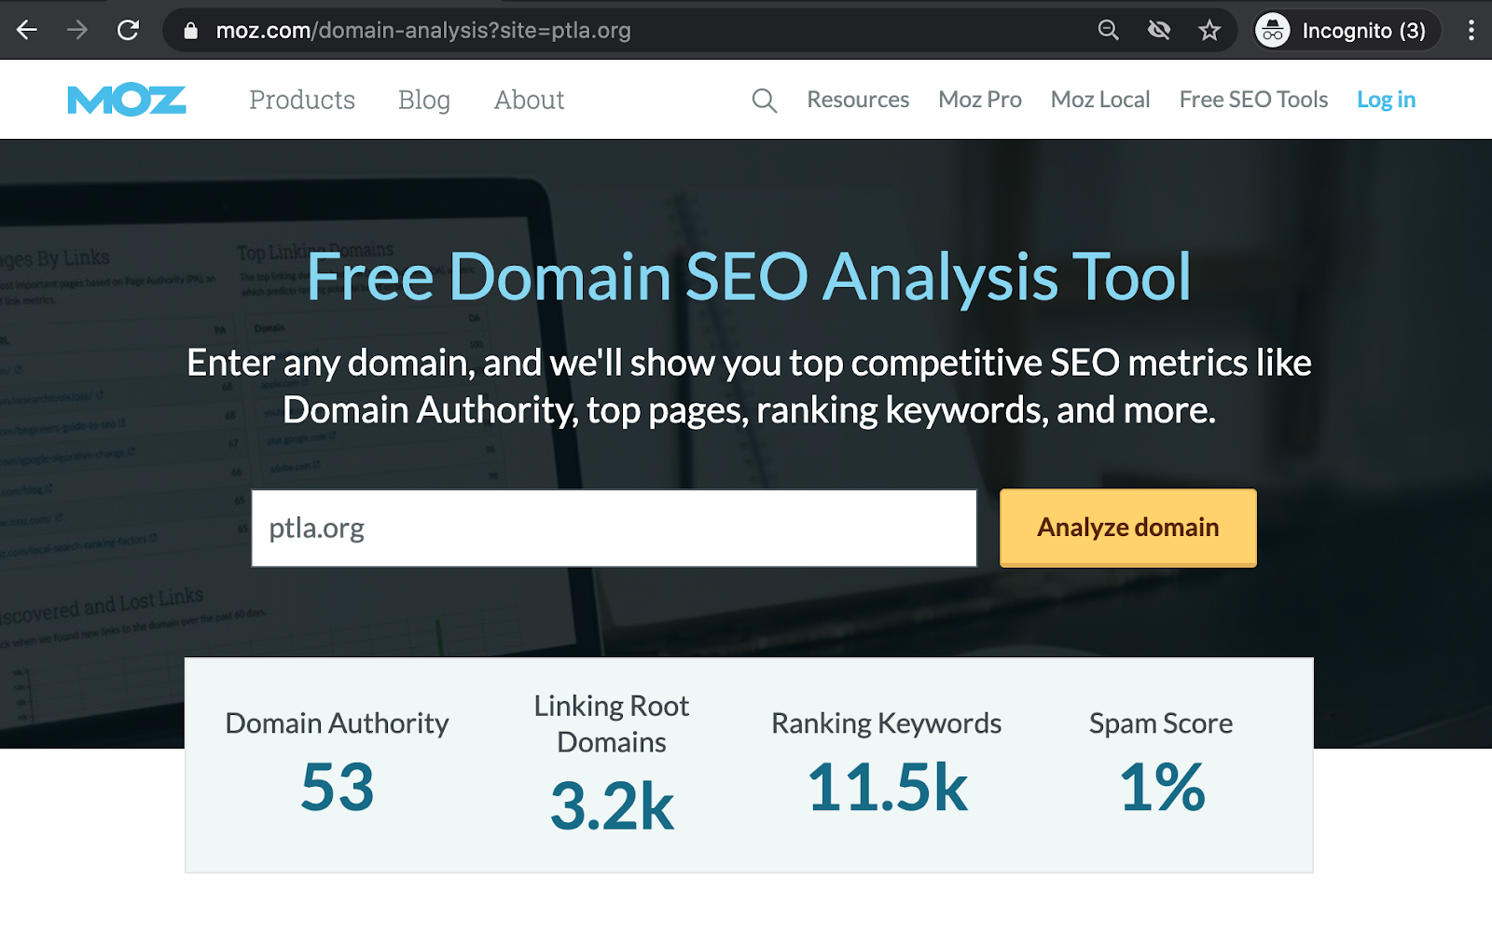Click the Spam Score value 1%
Viewport: 1492px width, 935px height.
pos(1162,787)
